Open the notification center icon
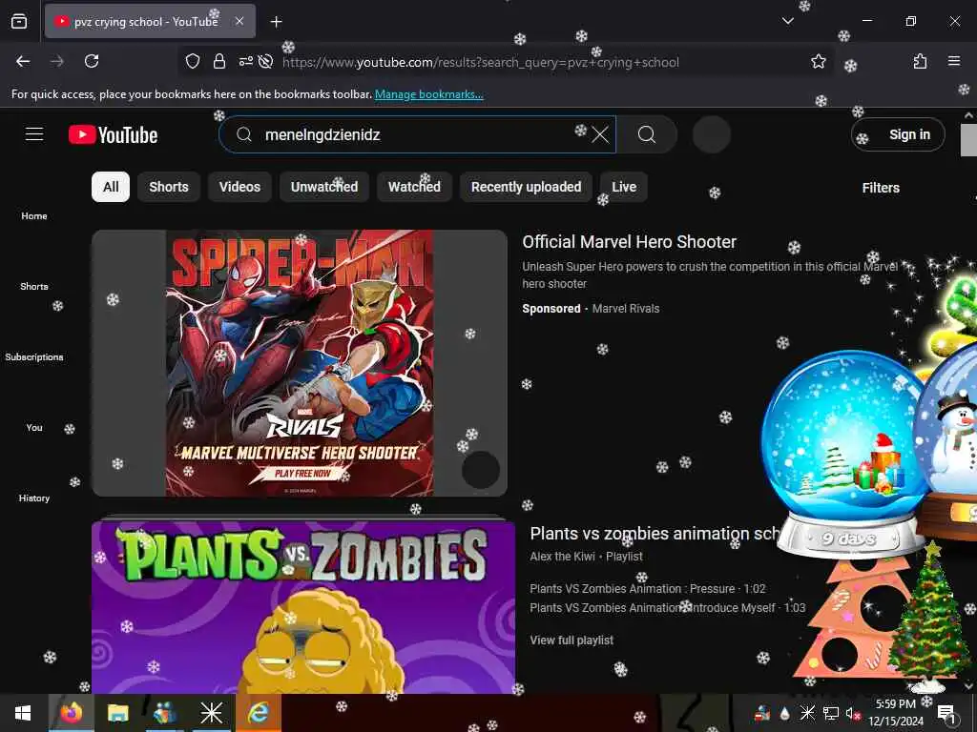The height and width of the screenshot is (732, 977). tap(946, 713)
